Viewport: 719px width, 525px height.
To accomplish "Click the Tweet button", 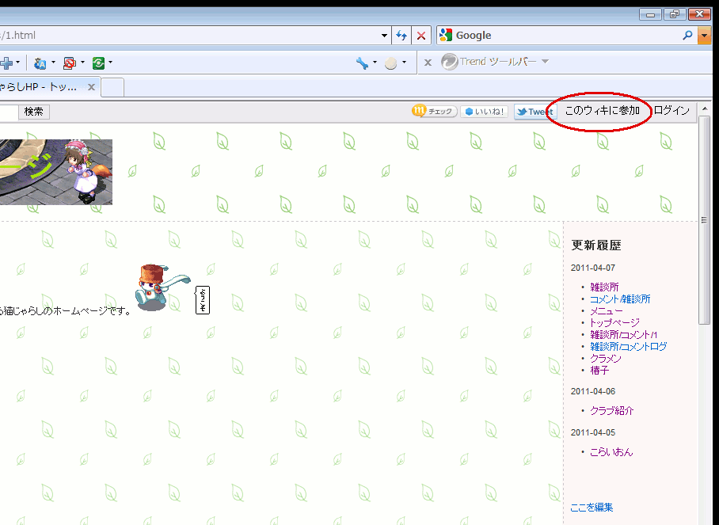I will [x=534, y=112].
